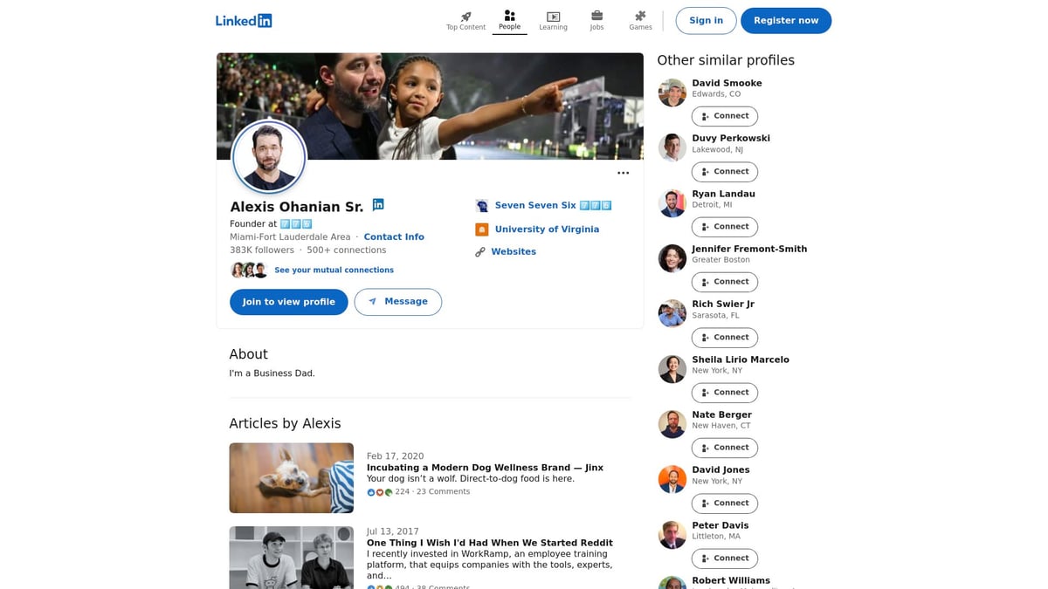Open the Sign in page
The height and width of the screenshot is (589, 1048).
pos(706,20)
